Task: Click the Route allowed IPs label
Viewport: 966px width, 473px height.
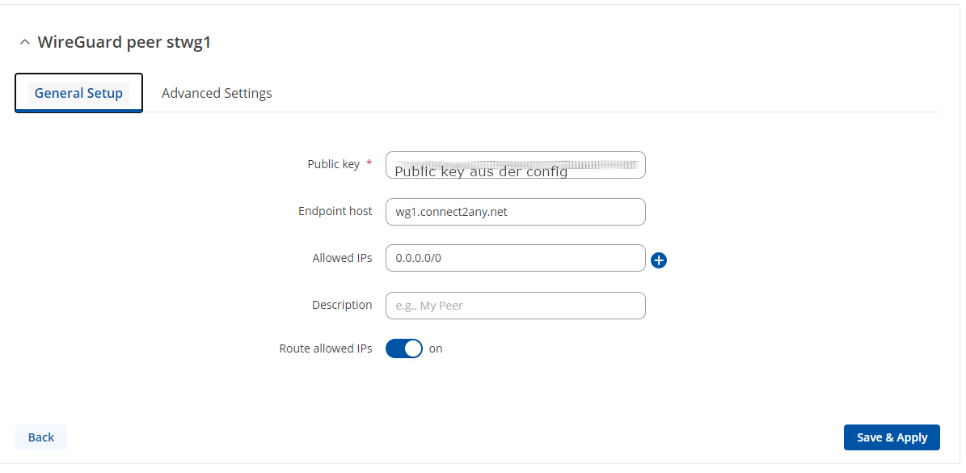Action: [326, 348]
